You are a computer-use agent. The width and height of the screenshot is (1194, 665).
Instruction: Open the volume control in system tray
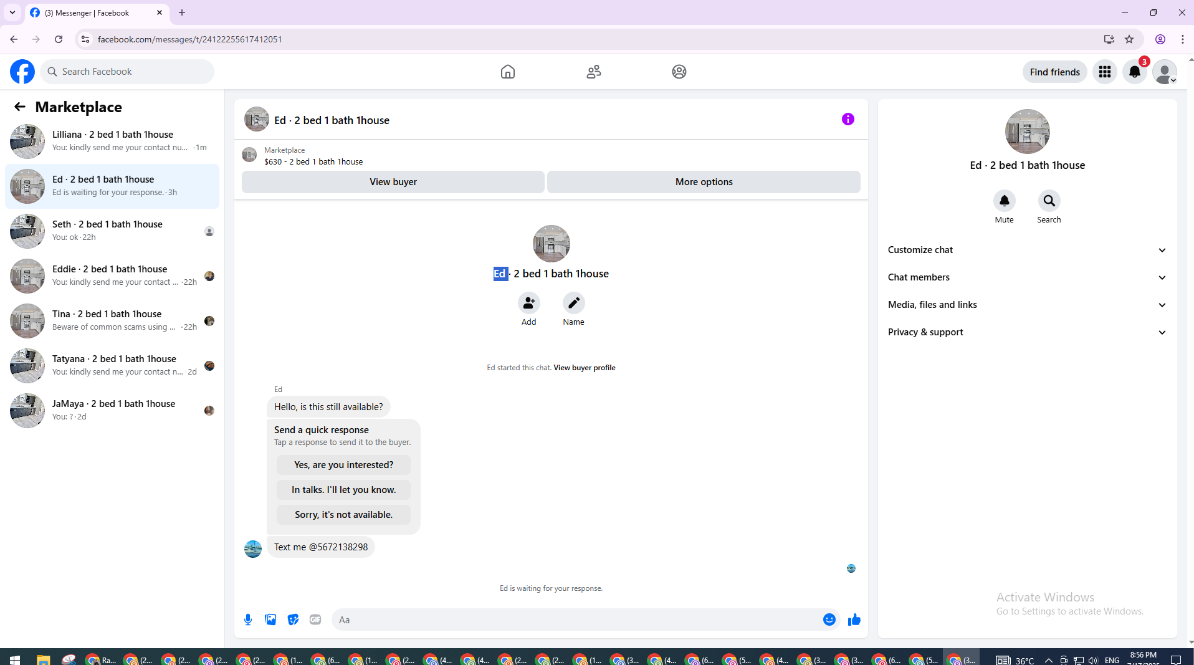[1093, 660]
